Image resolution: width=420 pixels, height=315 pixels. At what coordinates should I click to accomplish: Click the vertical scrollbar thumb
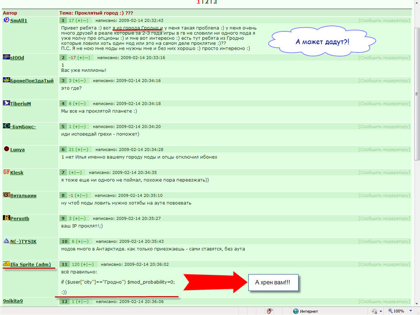tap(416, 94)
